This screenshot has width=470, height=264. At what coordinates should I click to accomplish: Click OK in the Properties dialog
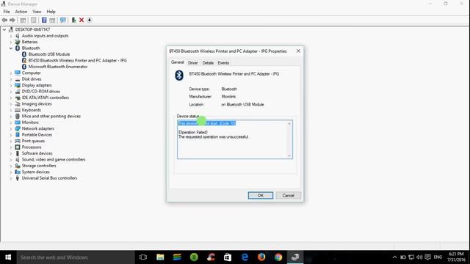[261, 196]
